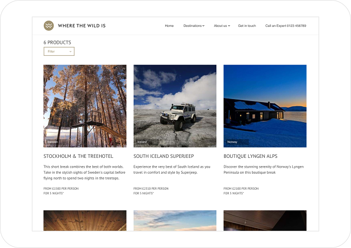The image size is (351, 248).
Task: Open the sunset sky product thumbnail
Action: coord(175,221)
